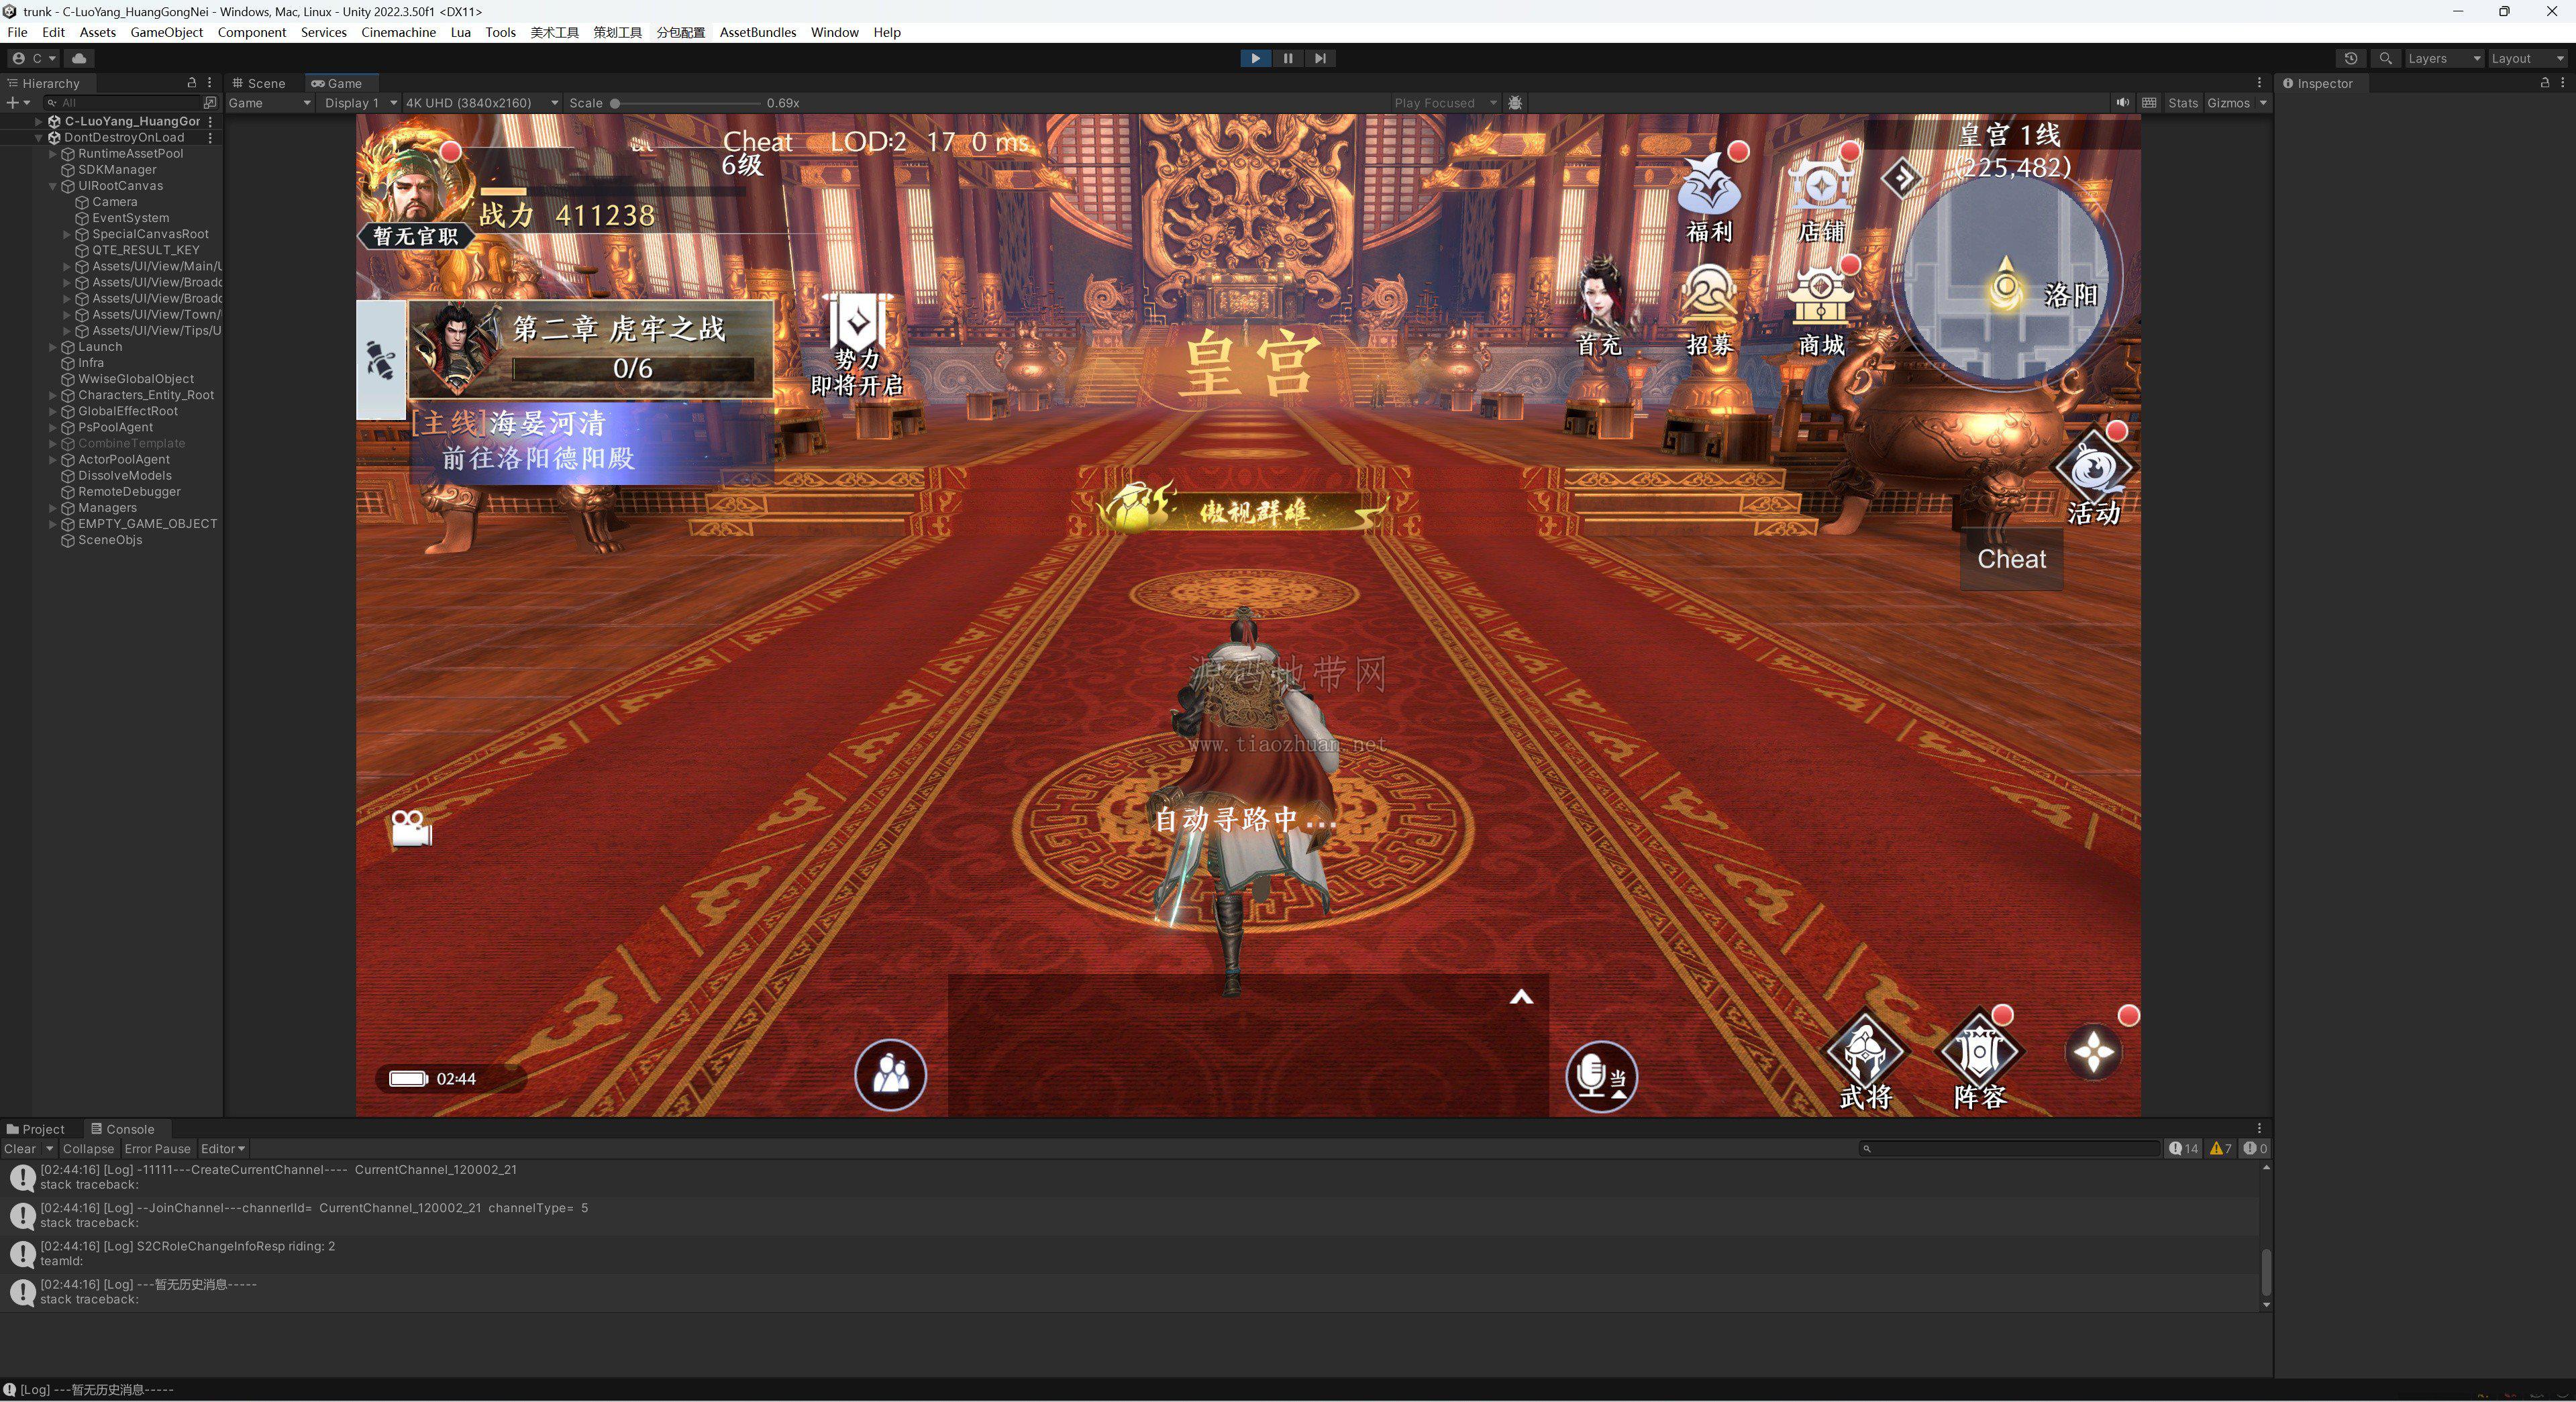Open the 4K UHD resolution dropdown
This screenshot has height=1402, width=2576.
[481, 103]
